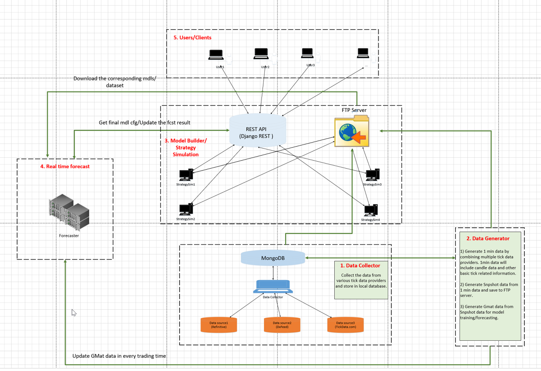The height and width of the screenshot is (371, 541).
Task: Click the Real time forecast heading
Action: click(x=65, y=166)
